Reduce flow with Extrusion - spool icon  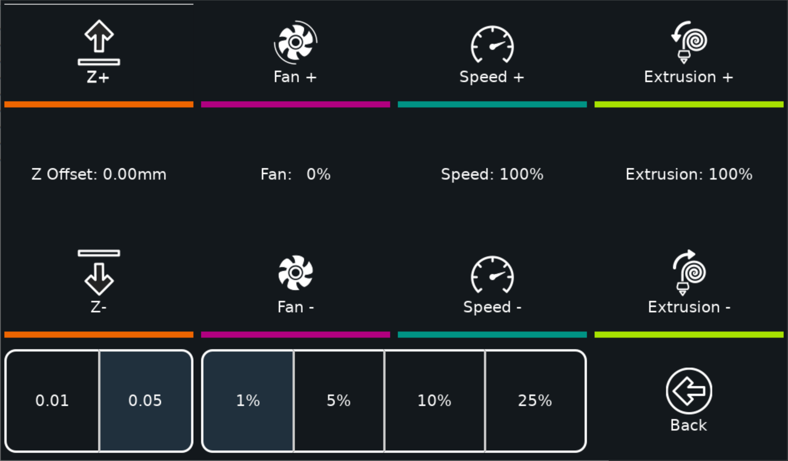coord(689,273)
